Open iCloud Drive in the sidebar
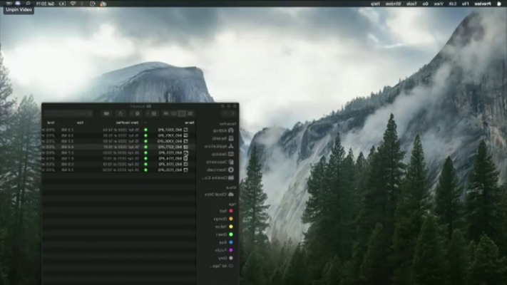507x285 pixels. 217,194
